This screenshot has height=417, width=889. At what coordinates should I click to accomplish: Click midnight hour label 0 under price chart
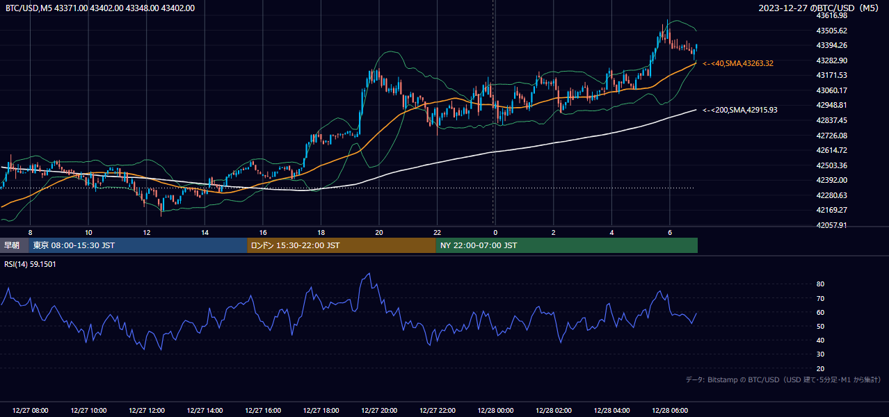point(495,232)
